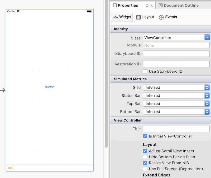Enable Hide Bottom Bar on Push
The image size is (211, 178).
coord(145,157)
